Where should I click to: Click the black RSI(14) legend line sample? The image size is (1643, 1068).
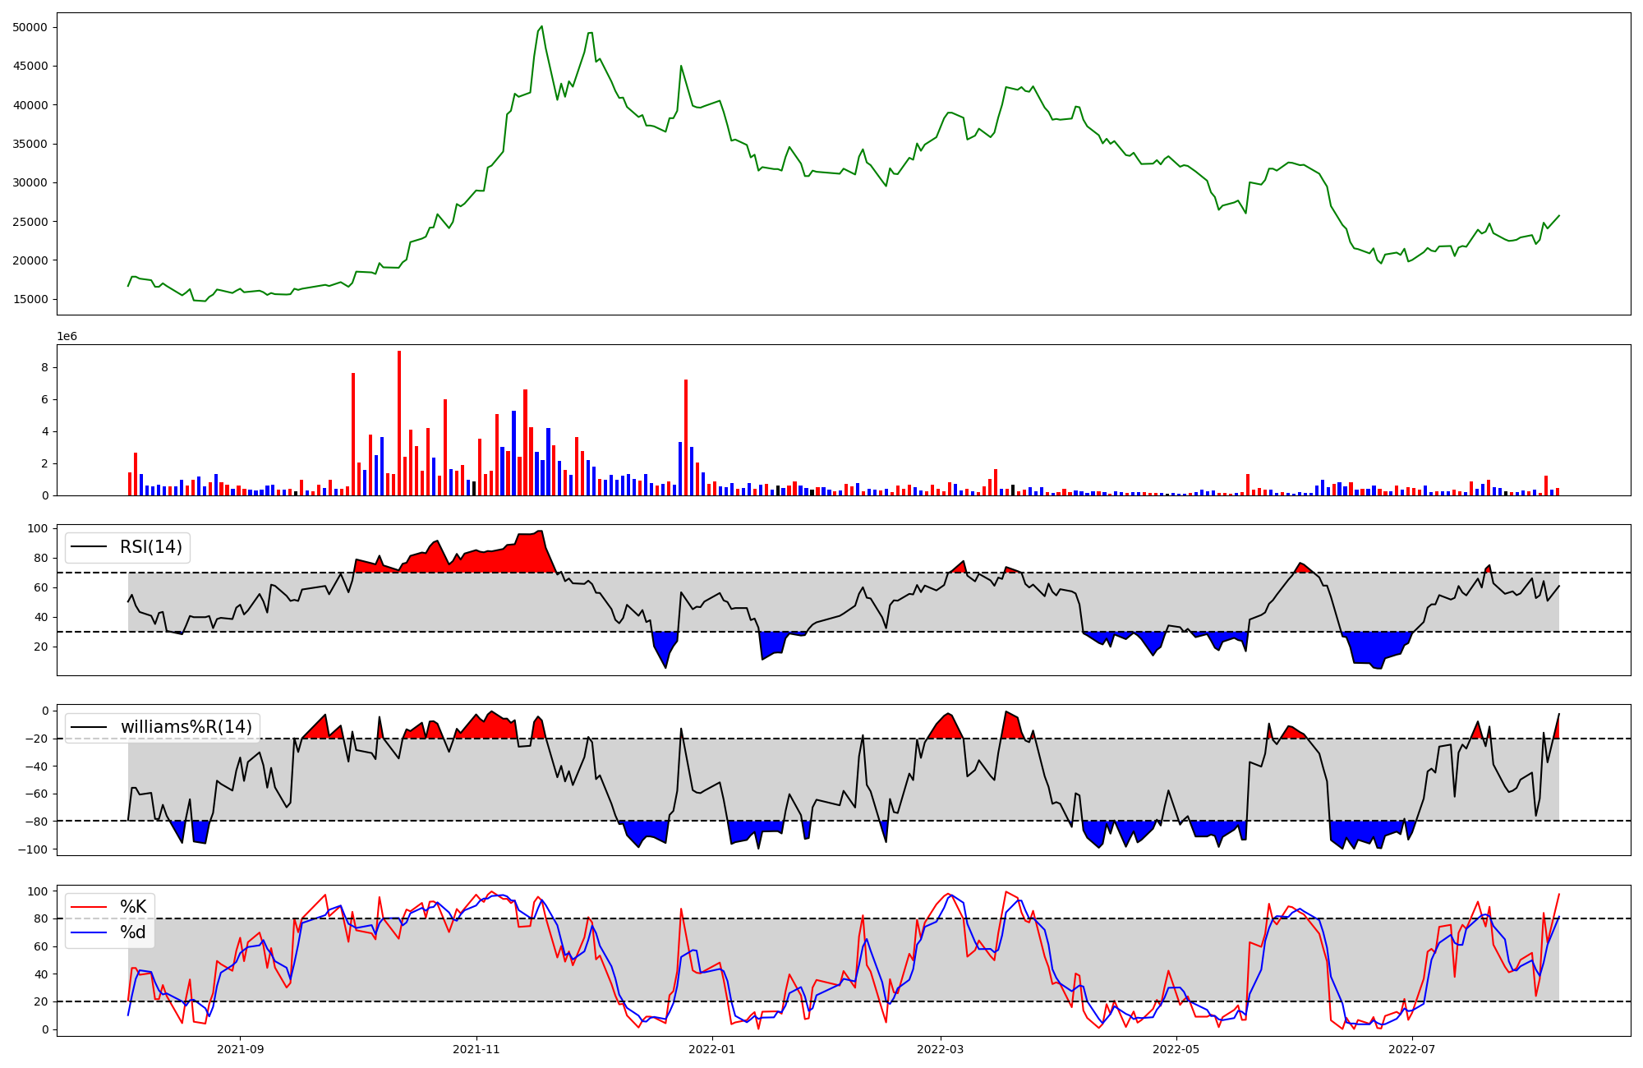tap(89, 547)
